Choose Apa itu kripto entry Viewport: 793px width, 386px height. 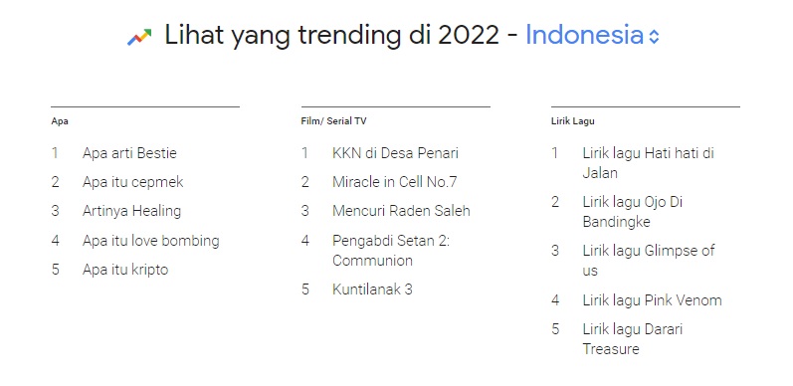[x=125, y=270]
